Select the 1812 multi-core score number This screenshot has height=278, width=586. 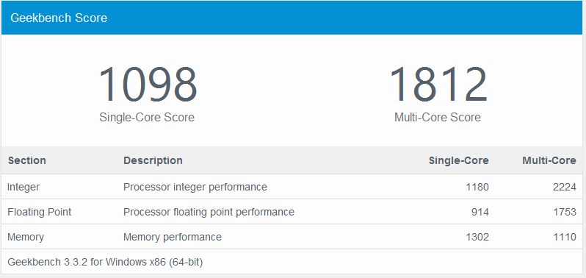click(438, 85)
